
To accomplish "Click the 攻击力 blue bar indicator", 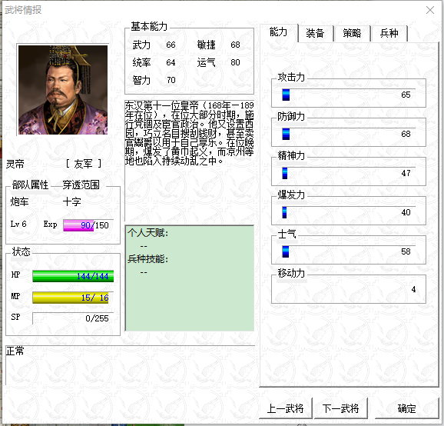I will tap(286, 95).
